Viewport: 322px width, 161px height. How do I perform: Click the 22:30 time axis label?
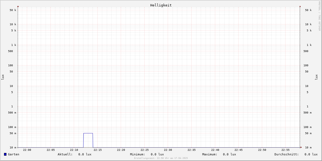pos(168,150)
